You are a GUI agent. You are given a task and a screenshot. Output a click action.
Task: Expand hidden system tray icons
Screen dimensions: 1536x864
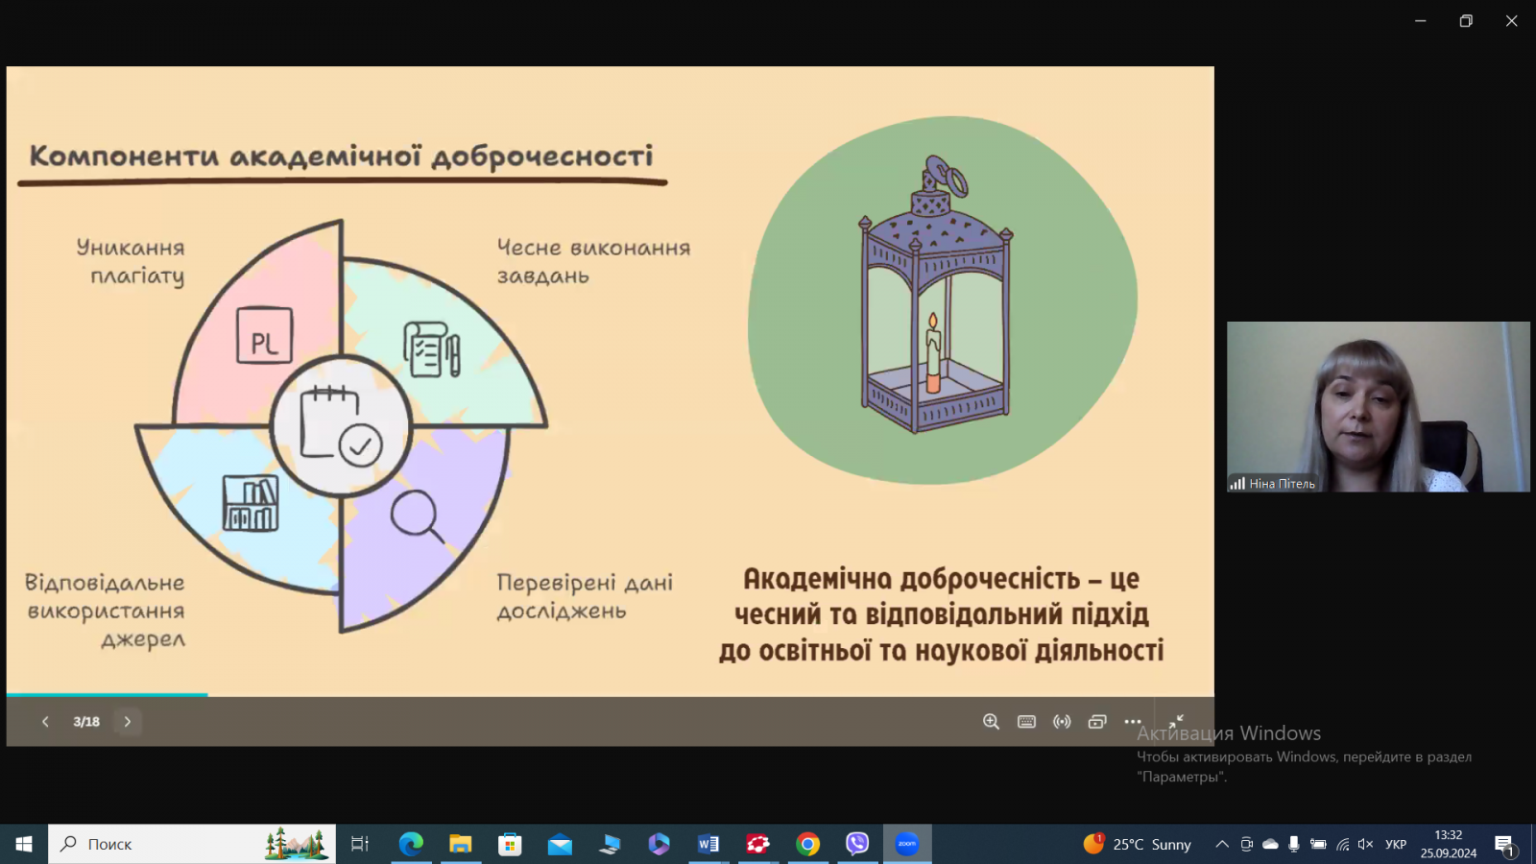pyautogui.click(x=1221, y=844)
